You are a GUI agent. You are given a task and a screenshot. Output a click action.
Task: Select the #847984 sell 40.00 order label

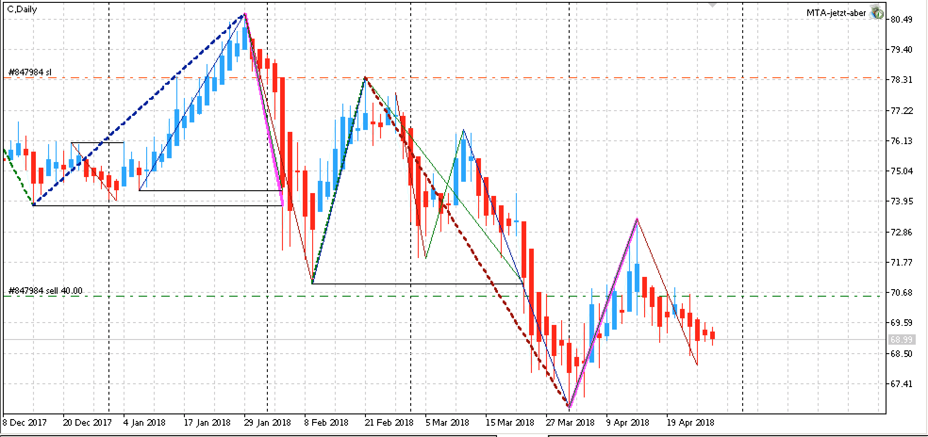[x=45, y=291]
